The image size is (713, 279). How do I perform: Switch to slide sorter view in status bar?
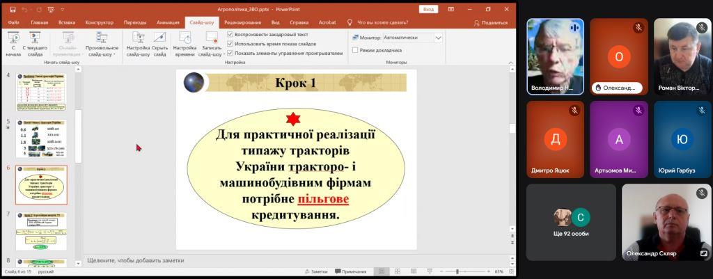tap(397, 271)
